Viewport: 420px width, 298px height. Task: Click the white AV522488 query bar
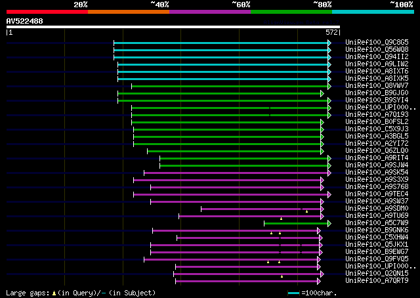(x=173, y=27)
